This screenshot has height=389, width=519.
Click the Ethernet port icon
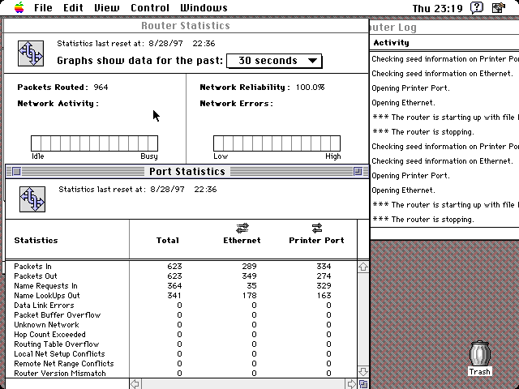point(242,228)
